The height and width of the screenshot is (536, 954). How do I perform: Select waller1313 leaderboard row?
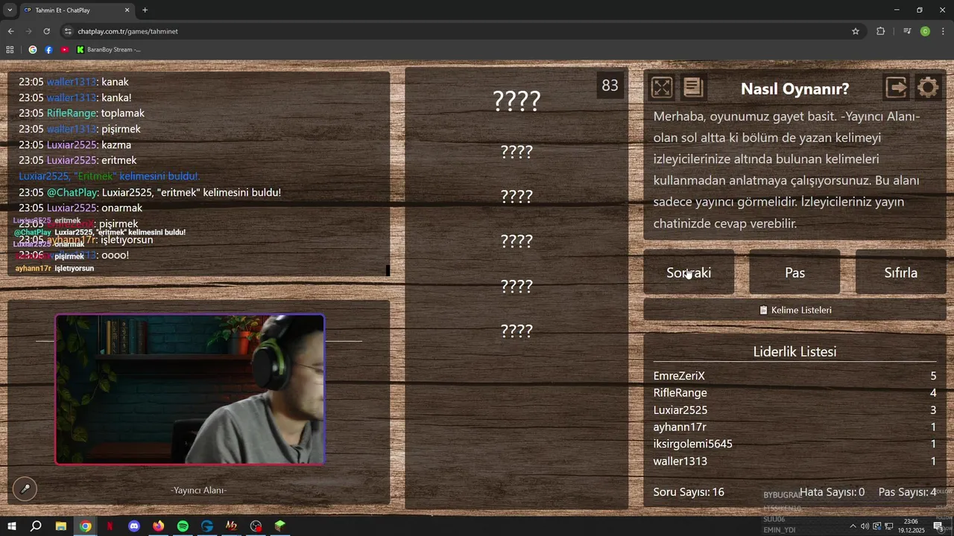coord(795,462)
